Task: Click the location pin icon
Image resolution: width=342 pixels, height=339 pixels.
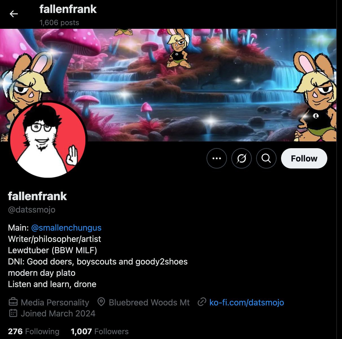Action: pyautogui.click(x=101, y=302)
